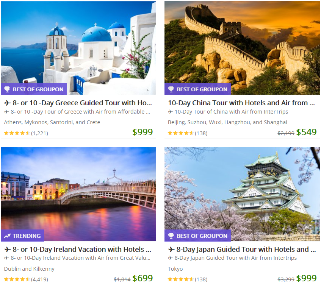Click the $549 China tour price
This screenshot has width=321, height=284.
pyautogui.click(x=307, y=132)
